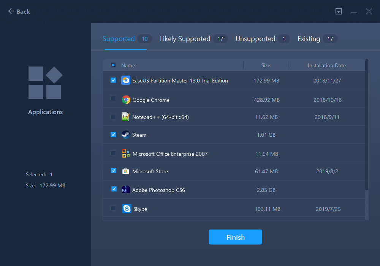This screenshot has height=266, width=380.
Task: Click the 11.62 MB size value
Action: coord(266,117)
